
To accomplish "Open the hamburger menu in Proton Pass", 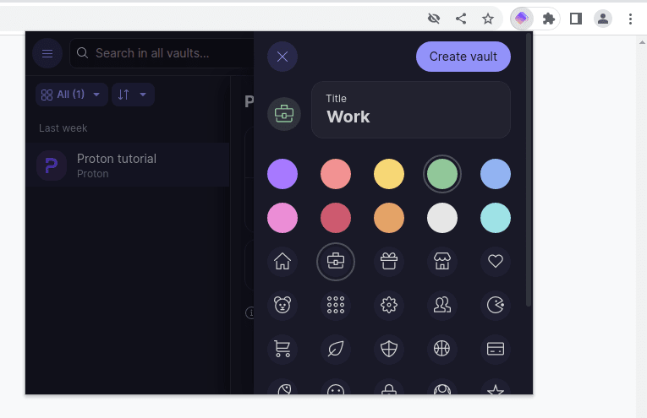I will pos(47,53).
